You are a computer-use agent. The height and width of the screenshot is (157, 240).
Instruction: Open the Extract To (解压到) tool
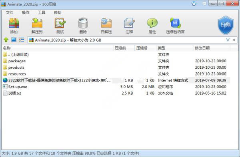click(37, 23)
